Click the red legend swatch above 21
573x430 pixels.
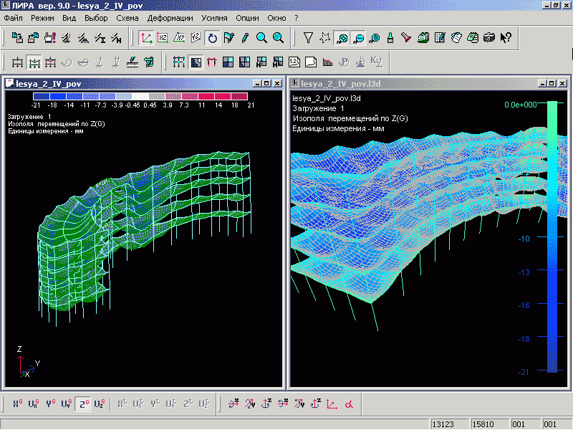coord(241,96)
